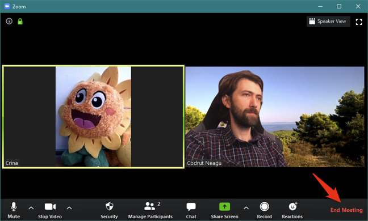
Task: Open the Security shield menu
Action: pos(109,210)
